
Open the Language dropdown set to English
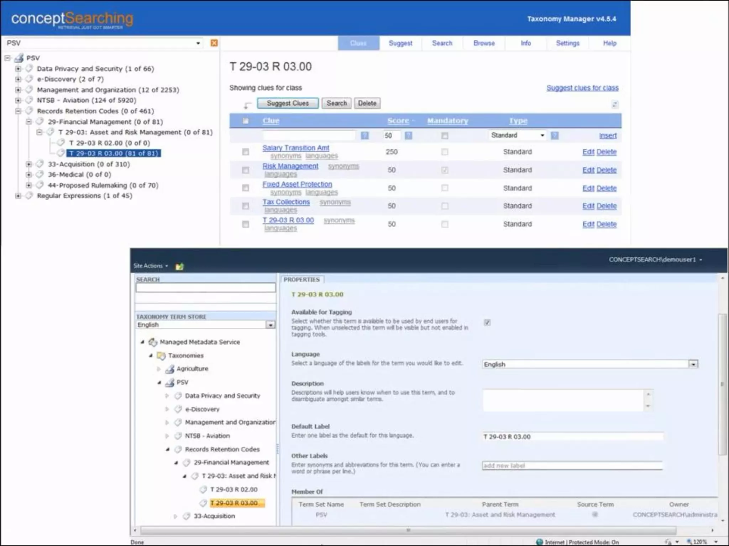click(693, 364)
